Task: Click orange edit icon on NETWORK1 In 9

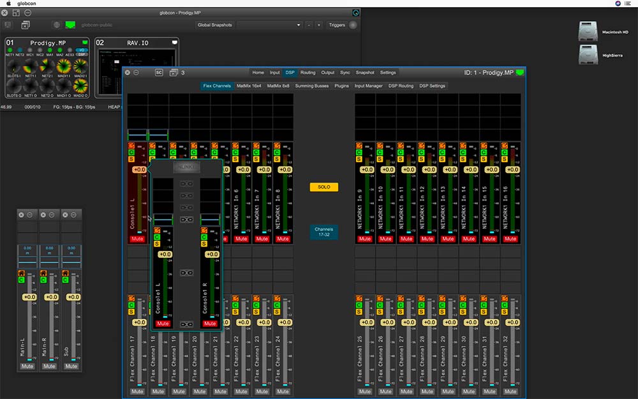Action: click(359, 146)
